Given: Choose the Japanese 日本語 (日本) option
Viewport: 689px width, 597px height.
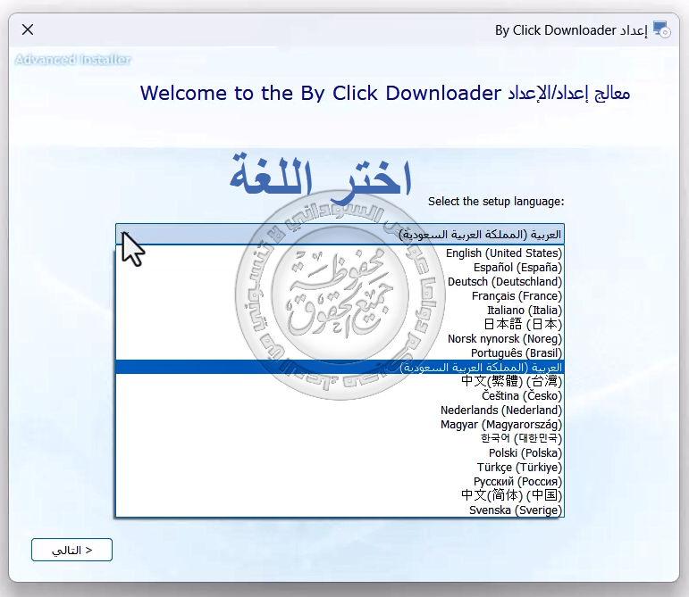Looking at the screenshot, I should tap(523, 325).
